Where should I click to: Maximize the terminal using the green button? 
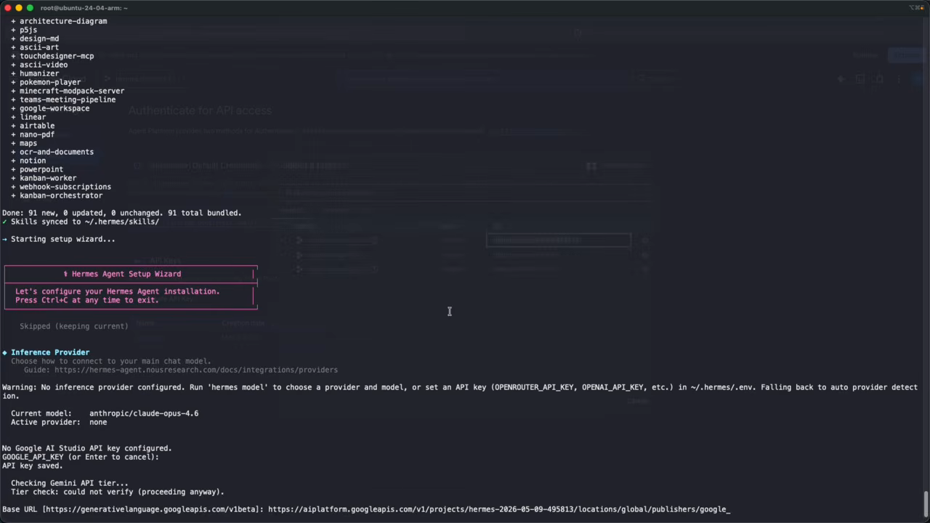(x=30, y=7)
